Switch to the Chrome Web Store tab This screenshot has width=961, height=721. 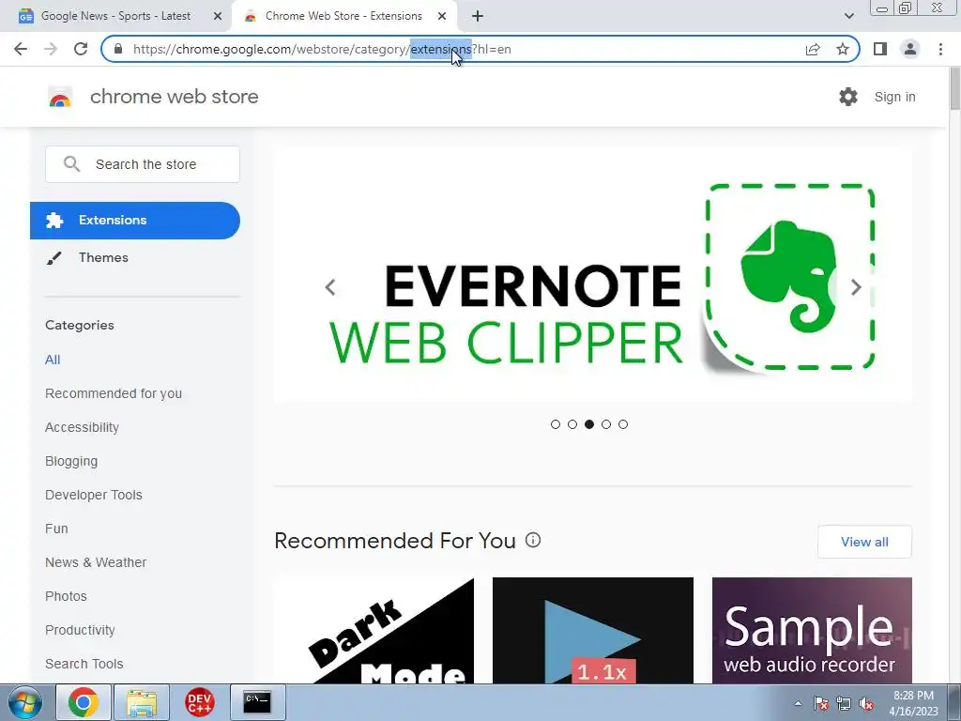343,16
